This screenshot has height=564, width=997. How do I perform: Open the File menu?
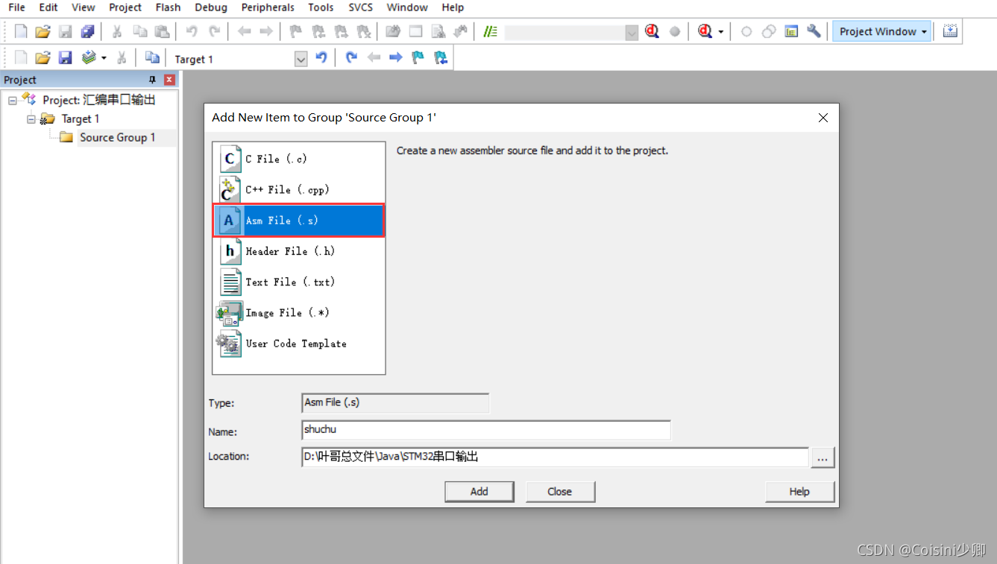pyautogui.click(x=16, y=7)
